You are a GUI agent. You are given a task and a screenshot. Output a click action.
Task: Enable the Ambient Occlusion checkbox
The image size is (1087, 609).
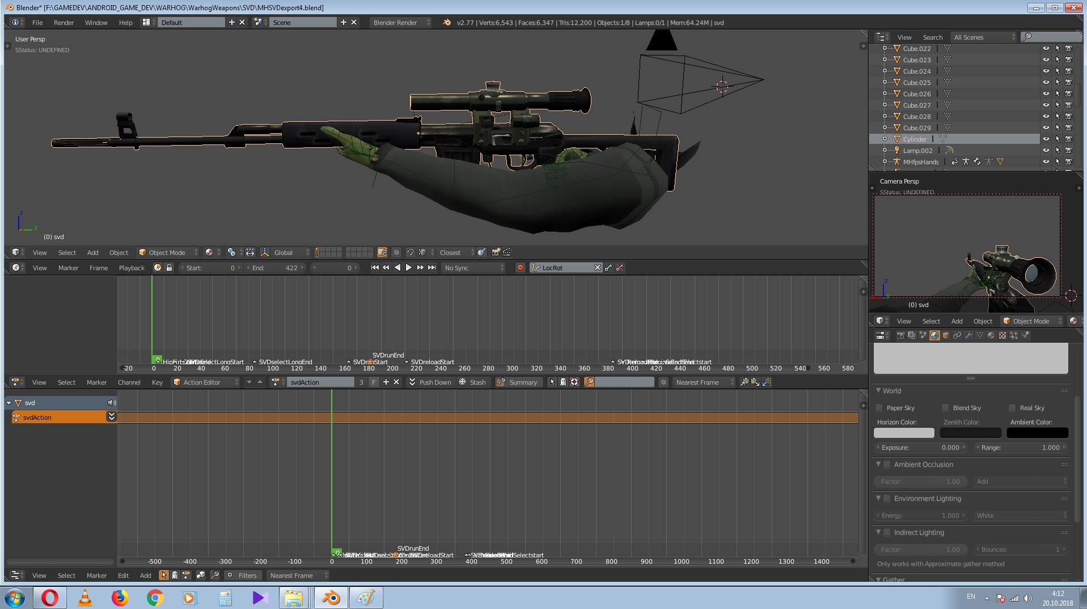pyautogui.click(x=887, y=465)
